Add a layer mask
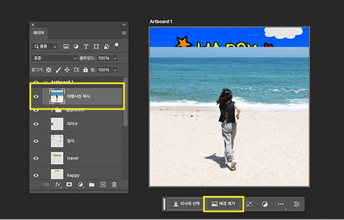Viewport: 344px width, 220px height. [x=69, y=185]
